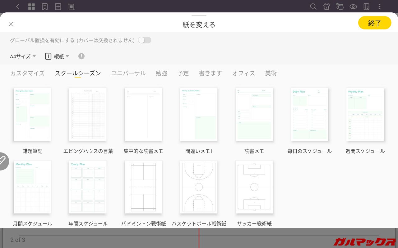Open the page thumbnails grid view
Viewport: 398px width, 248px height.
point(31,7)
